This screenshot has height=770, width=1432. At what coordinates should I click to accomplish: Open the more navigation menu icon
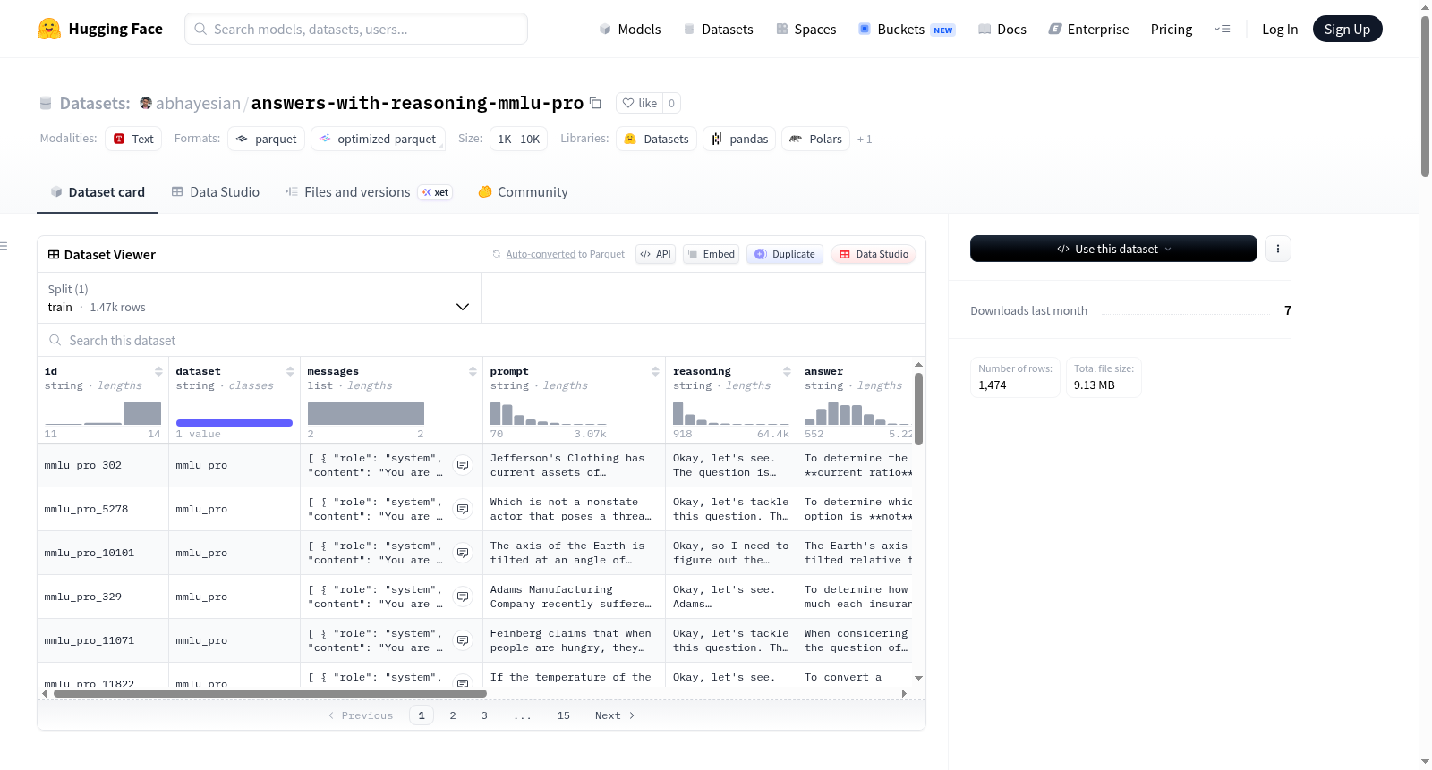[x=1222, y=29]
